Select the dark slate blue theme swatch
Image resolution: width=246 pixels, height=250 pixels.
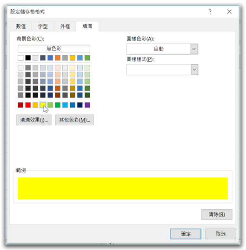[x=43, y=58]
